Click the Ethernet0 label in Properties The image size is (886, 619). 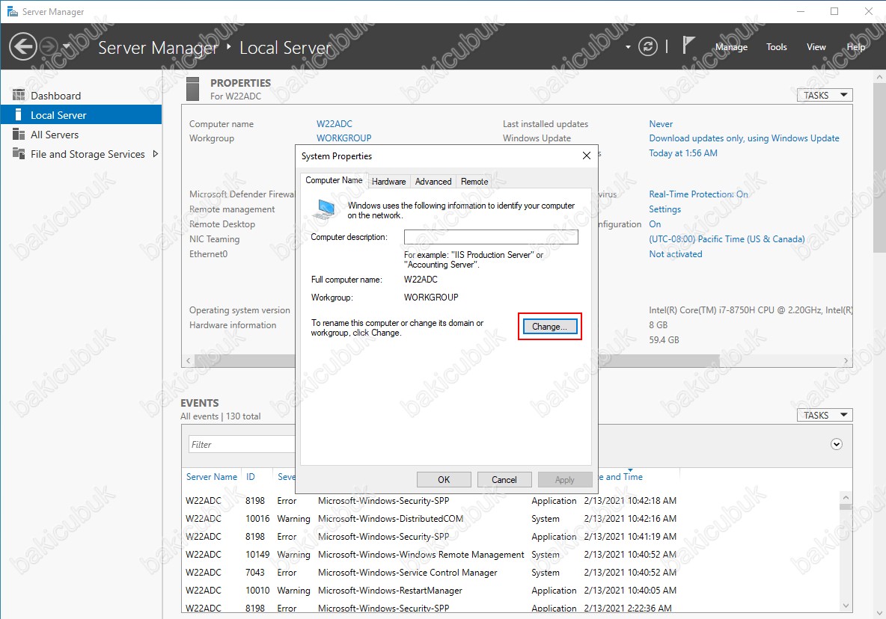pos(208,254)
